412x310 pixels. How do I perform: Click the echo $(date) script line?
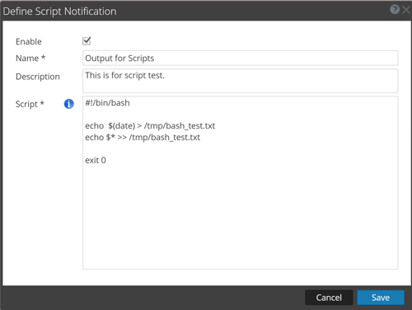pos(150,126)
